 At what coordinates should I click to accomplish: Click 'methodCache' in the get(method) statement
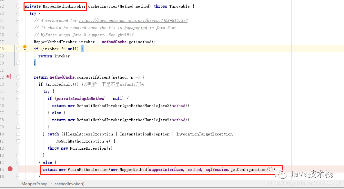(114, 42)
